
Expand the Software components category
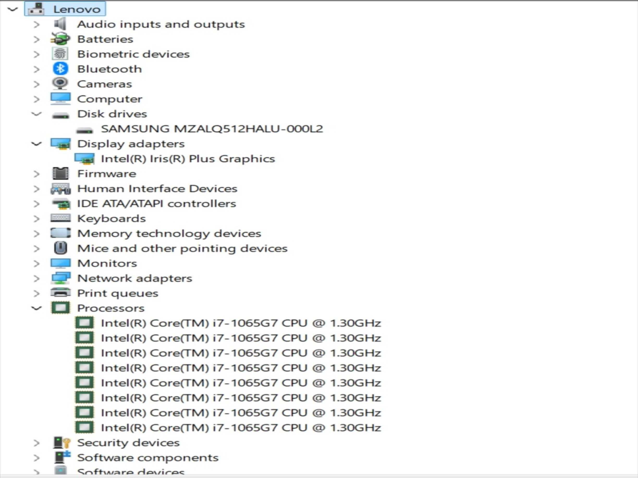click(36, 458)
